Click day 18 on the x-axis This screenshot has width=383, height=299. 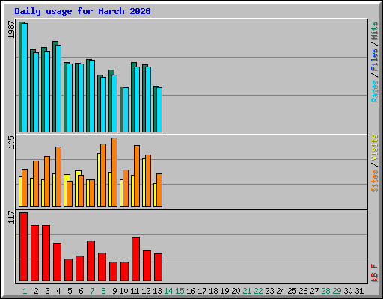[x=213, y=291]
